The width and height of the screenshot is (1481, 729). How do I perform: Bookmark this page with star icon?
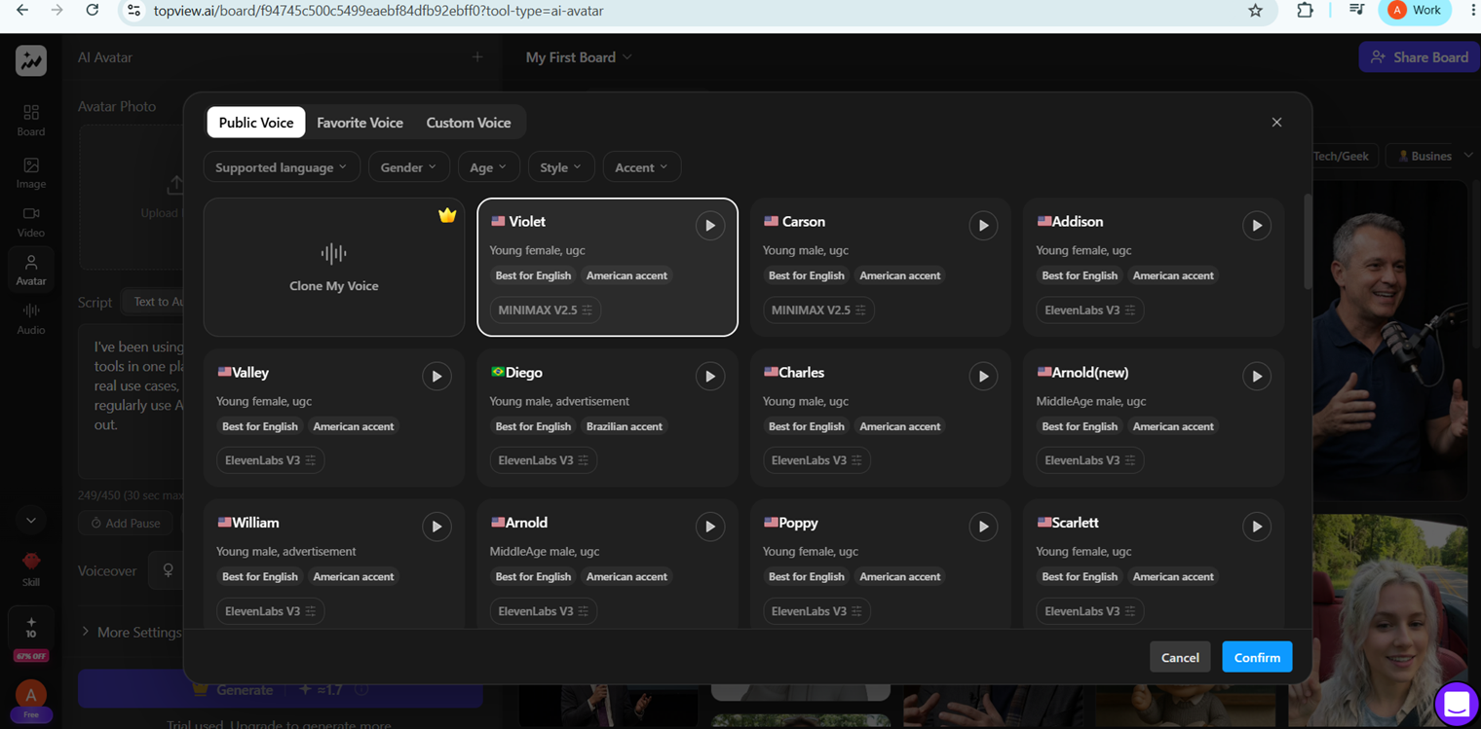(1255, 11)
